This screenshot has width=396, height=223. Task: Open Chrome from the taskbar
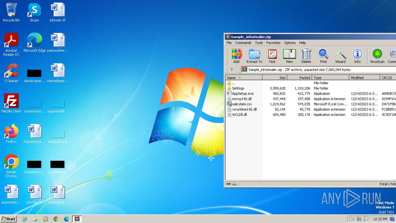pyautogui.click(x=56, y=219)
